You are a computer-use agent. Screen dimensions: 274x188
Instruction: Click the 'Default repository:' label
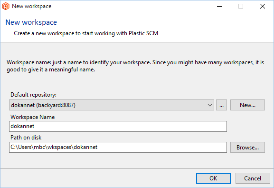pos(33,95)
